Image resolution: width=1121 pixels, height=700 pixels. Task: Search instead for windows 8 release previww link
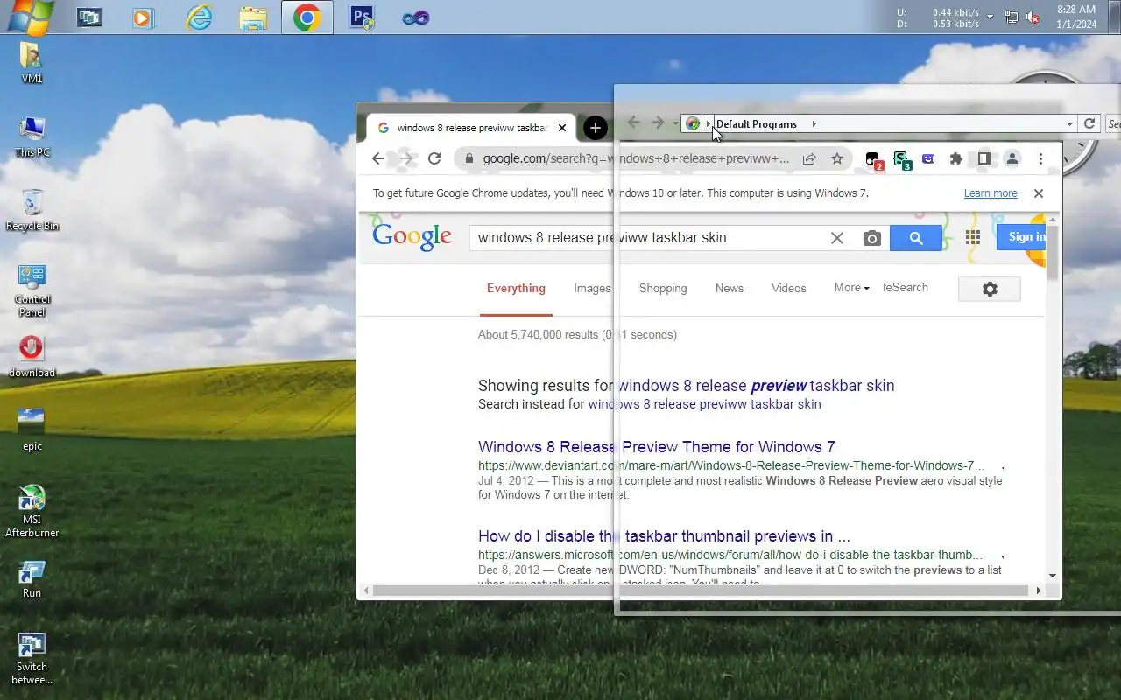(x=704, y=404)
